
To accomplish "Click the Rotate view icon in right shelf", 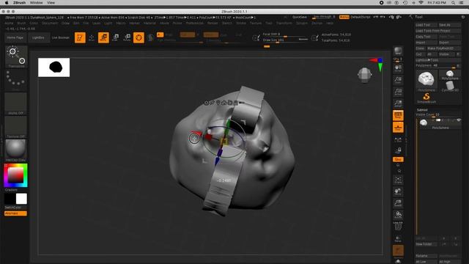I will (398, 215).
